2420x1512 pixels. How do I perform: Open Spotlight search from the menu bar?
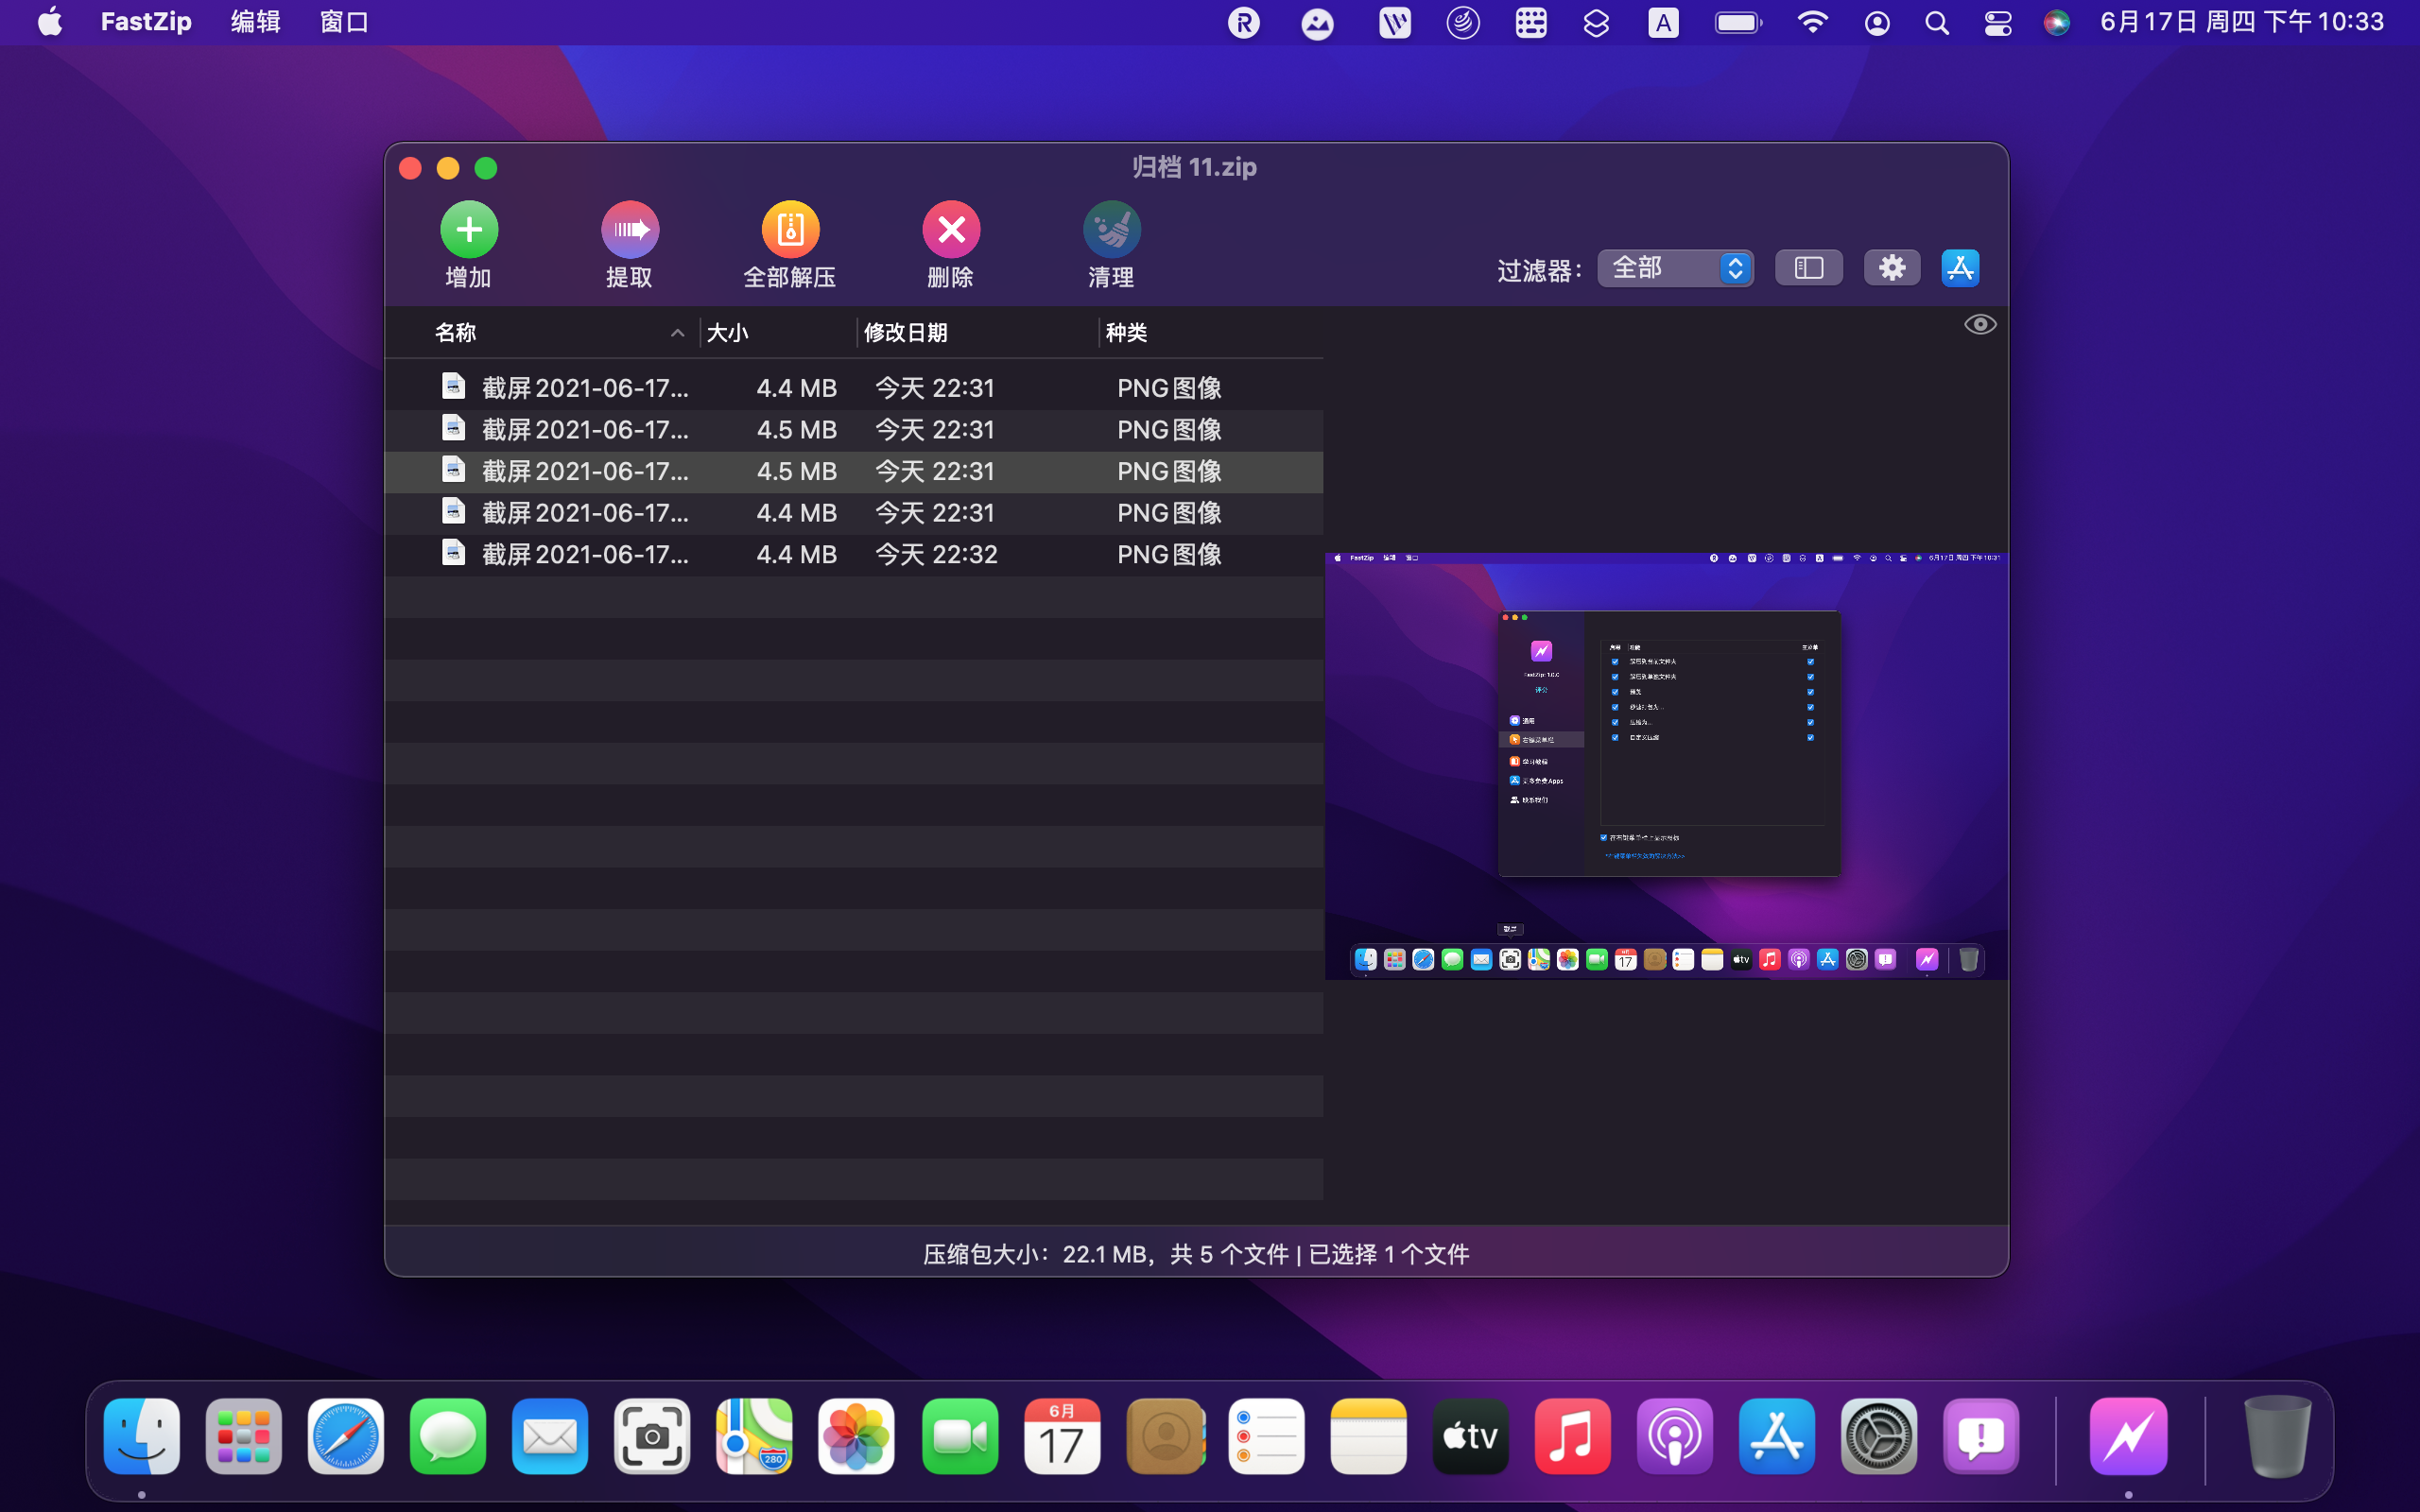click(x=1936, y=22)
